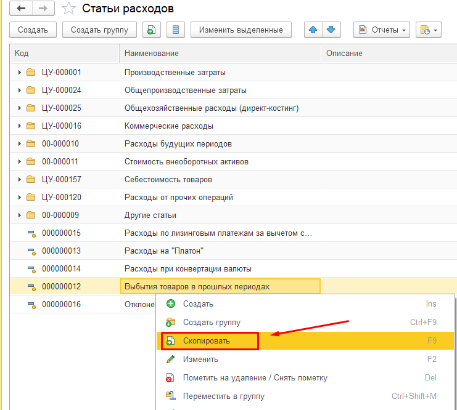Expand the Производственные затраты group
Viewport: 457px width, 410px height.
(x=20, y=73)
